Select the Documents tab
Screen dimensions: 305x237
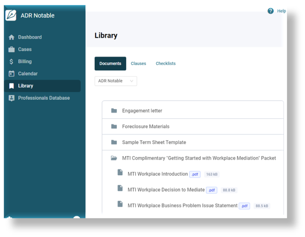(110, 64)
